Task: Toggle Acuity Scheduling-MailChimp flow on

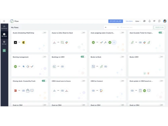Action: (x=44, y=33)
